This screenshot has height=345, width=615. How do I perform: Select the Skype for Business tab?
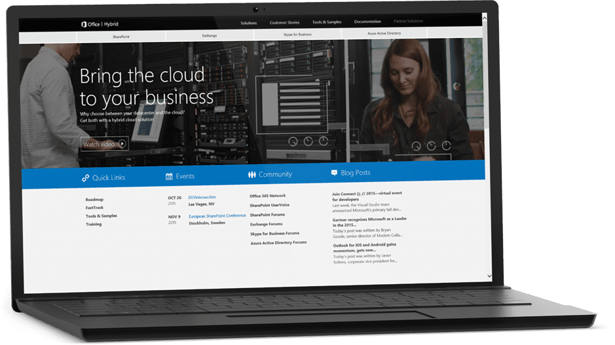coord(297,35)
